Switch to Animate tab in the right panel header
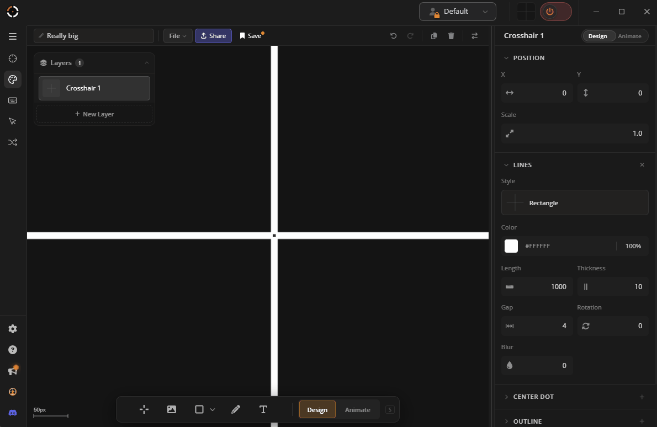The width and height of the screenshot is (657, 427). coord(629,36)
